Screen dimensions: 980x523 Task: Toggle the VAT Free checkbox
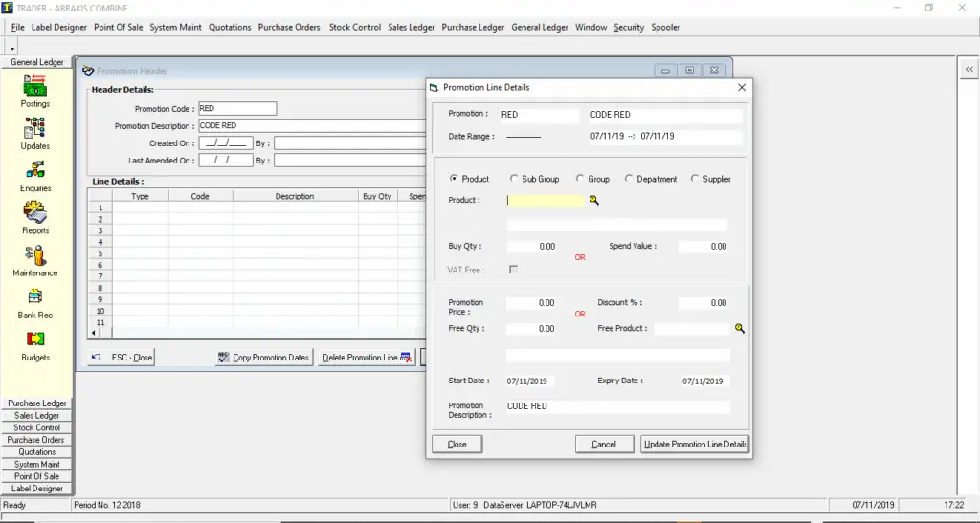click(x=513, y=270)
